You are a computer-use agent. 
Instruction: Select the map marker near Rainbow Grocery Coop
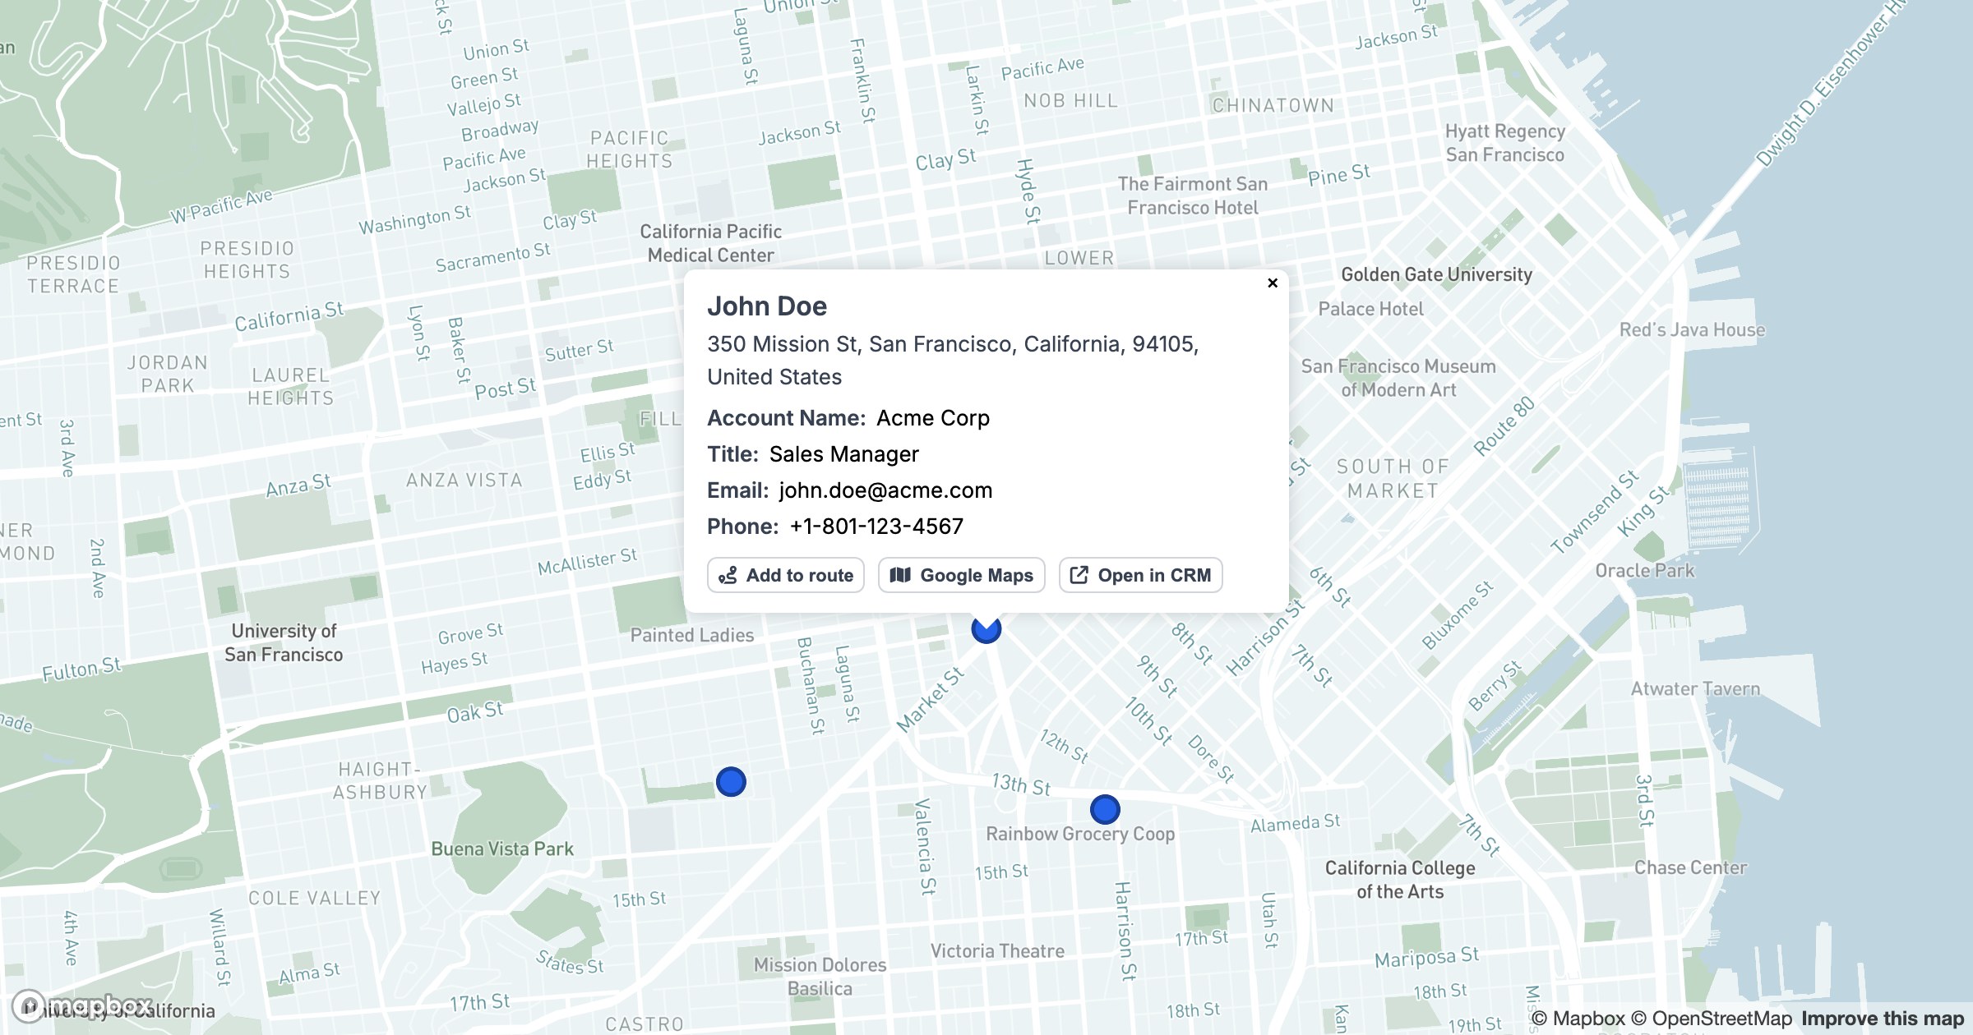[x=1105, y=809]
